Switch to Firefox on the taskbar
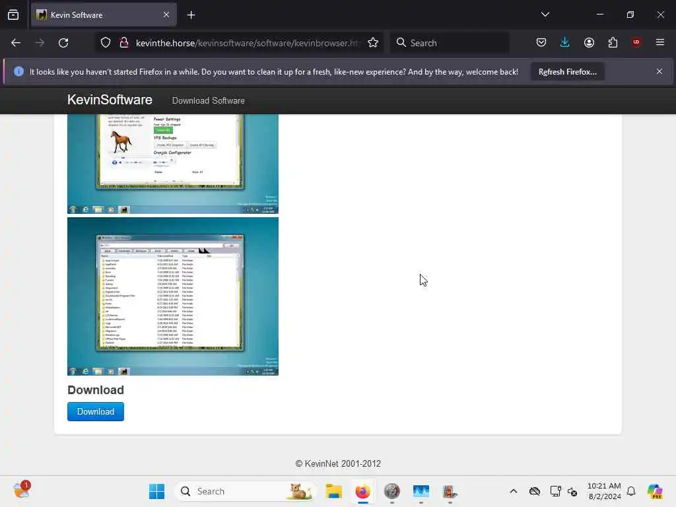Screen dimensions: 676x507 (x=362, y=491)
